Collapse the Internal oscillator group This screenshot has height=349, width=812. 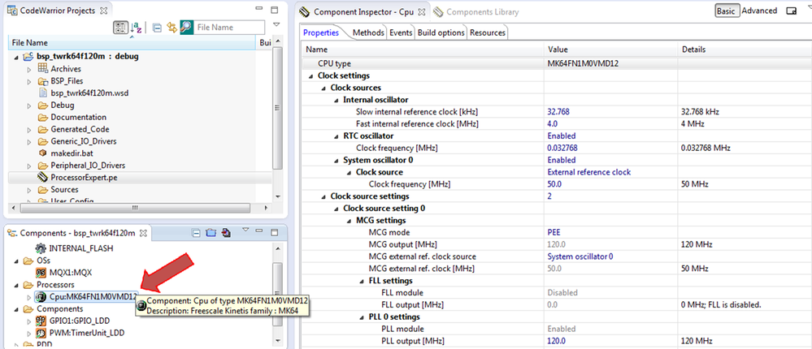[x=336, y=100]
